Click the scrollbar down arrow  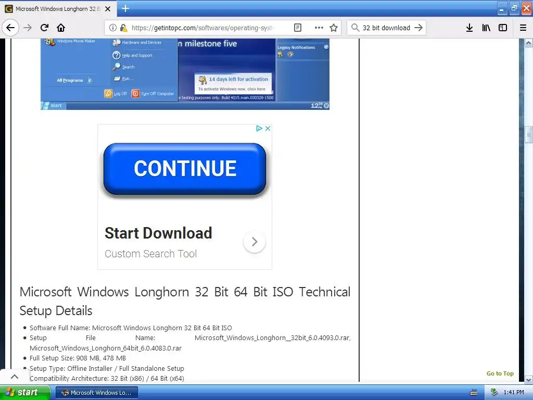[x=529, y=380]
